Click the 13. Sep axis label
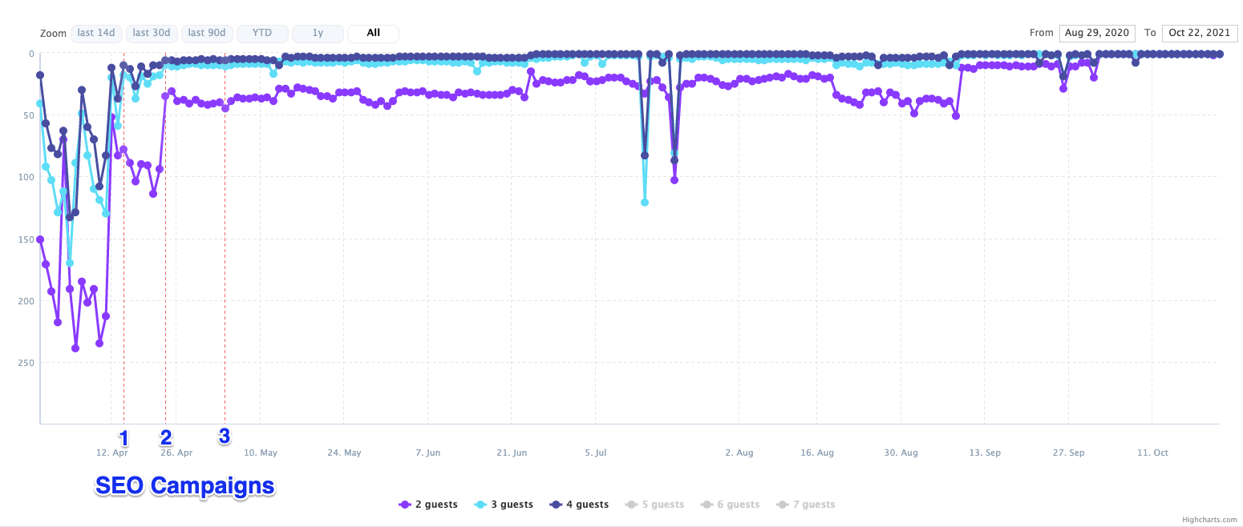The height and width of the screenshot is (527, 1243). pyautogui.click(x=985, y=453)
